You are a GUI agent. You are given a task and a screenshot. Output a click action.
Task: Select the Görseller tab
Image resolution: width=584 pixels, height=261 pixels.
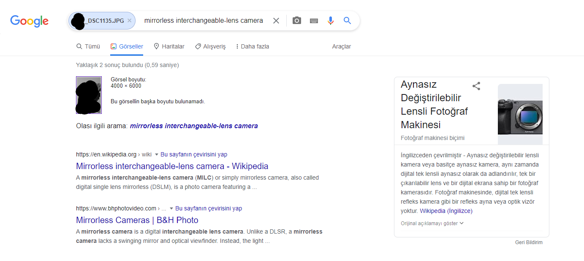[x=127, y=46]
